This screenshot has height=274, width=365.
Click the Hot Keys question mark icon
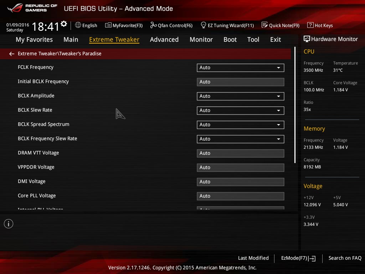pos(310,25)
